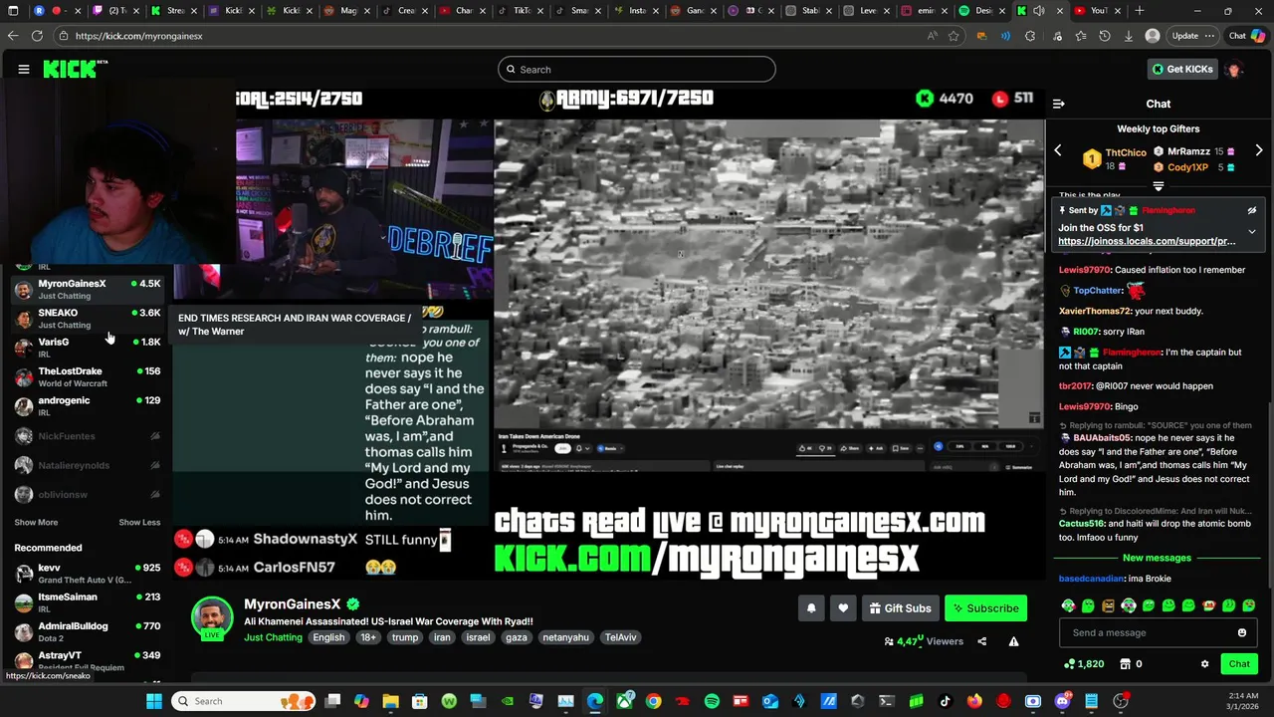Viewport: 1274px width, 717px height.
Task: Open Copilot Chat in browser toolbar
Action: [1247, 36]
